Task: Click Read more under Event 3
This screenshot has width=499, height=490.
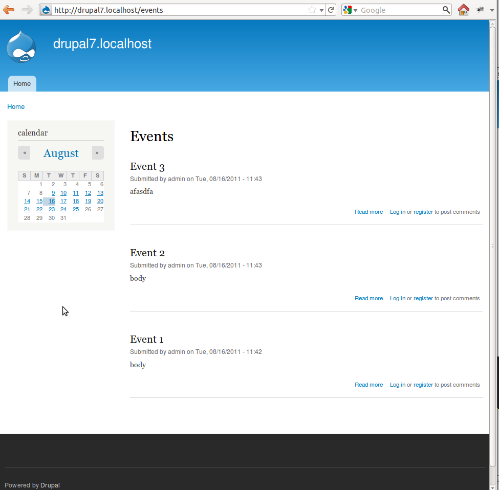Action: coord(369,212)
